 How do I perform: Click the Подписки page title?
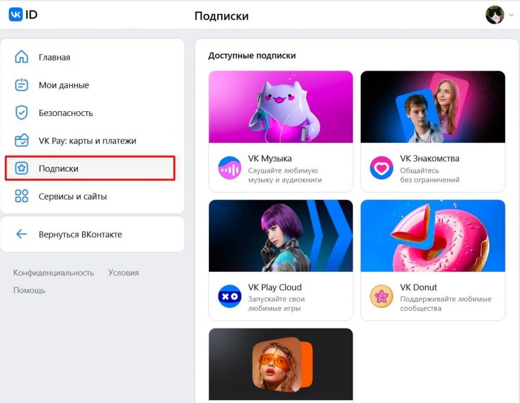[222, 16]
